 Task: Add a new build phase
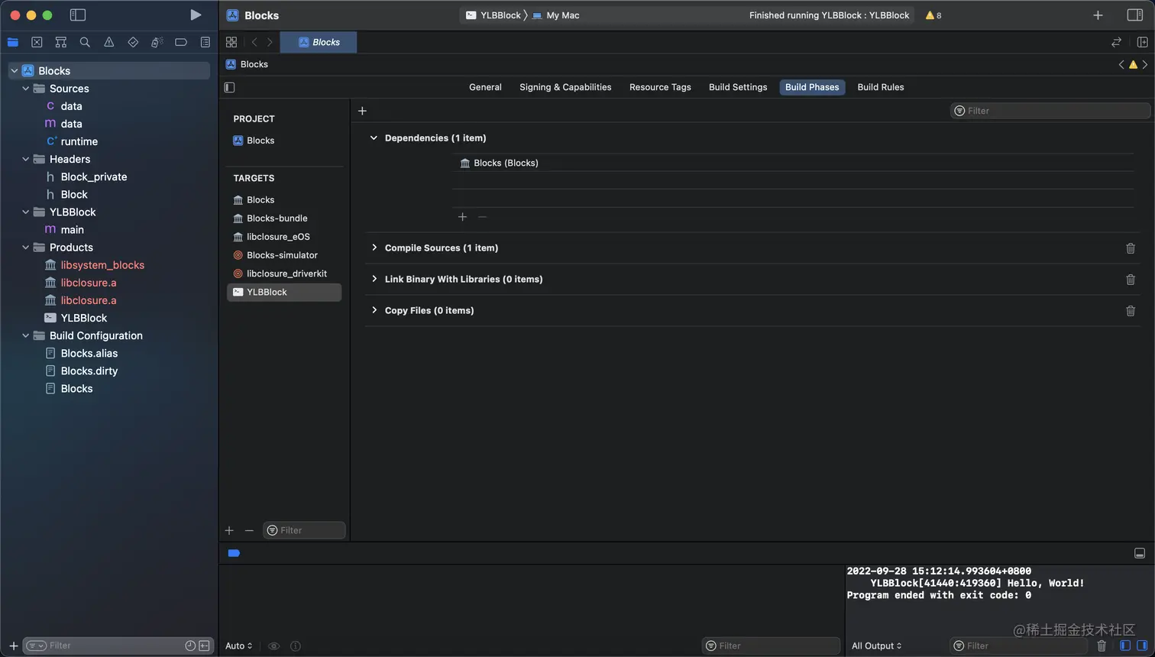pyautogui.click(x=362, y=111)
